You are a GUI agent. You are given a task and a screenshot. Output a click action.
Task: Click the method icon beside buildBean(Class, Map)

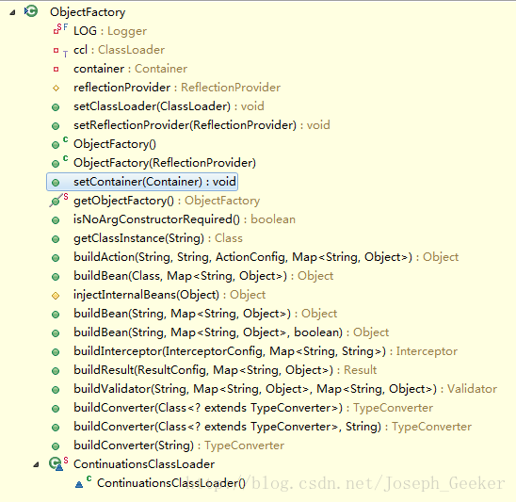[56, 277]
